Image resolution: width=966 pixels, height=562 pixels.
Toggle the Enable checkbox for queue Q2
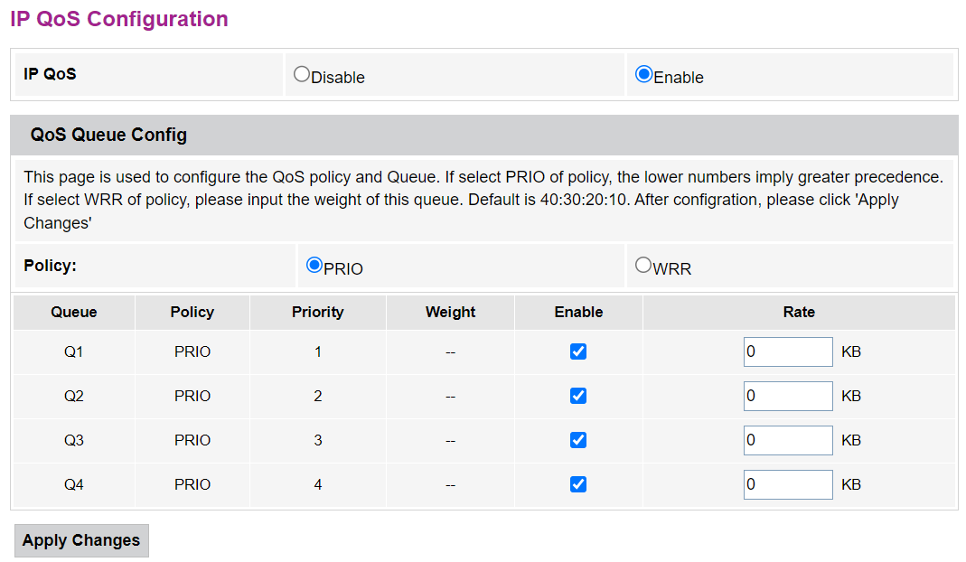578,396
